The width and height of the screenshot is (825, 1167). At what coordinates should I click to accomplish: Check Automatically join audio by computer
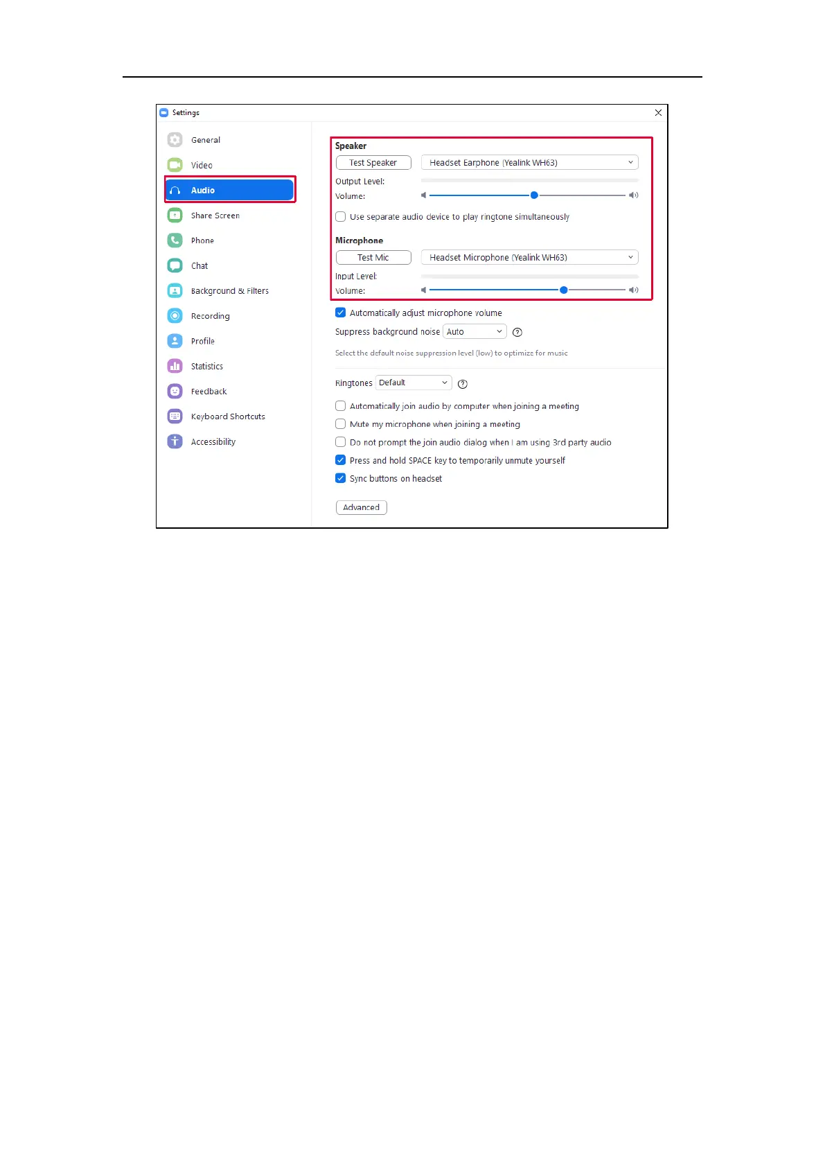pyautogui.click(x=341, y=406)
